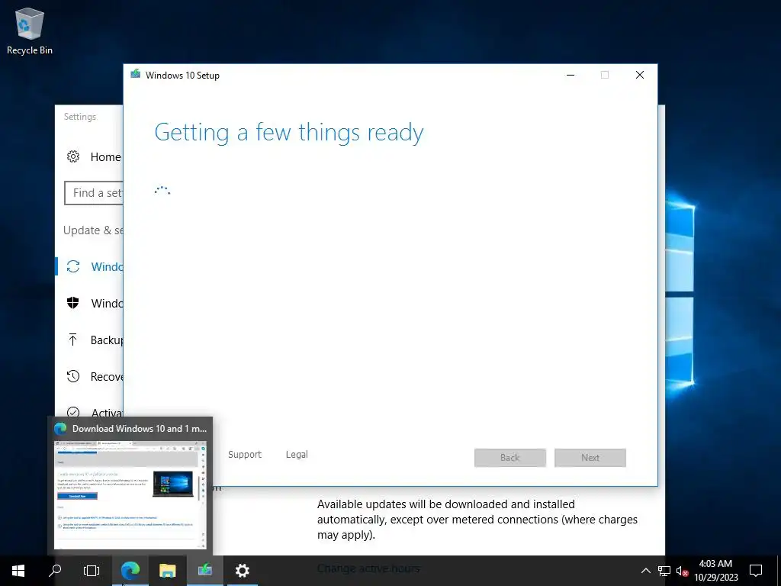
Task: Open taskbar search magnifier
Action: tap(55, 571)
